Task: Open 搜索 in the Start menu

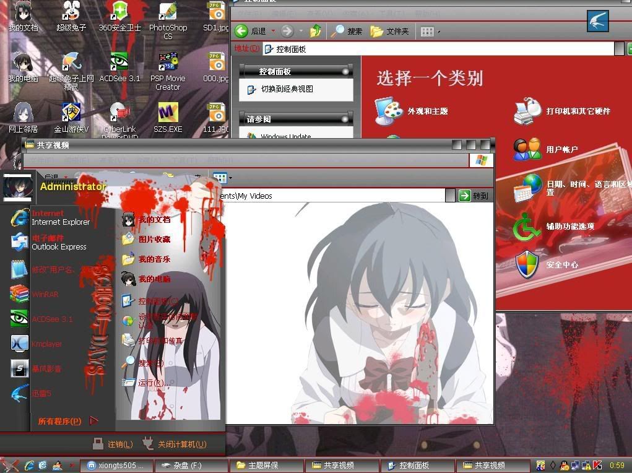Action: (143, 363)
